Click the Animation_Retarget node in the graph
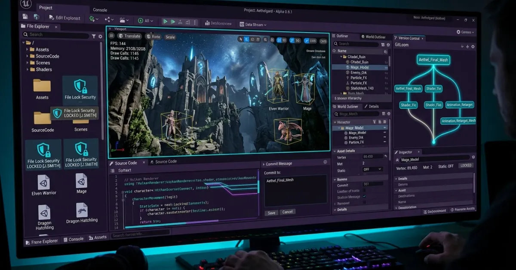Viewport: 516px width, 270px height. click(x=460, y=104)
